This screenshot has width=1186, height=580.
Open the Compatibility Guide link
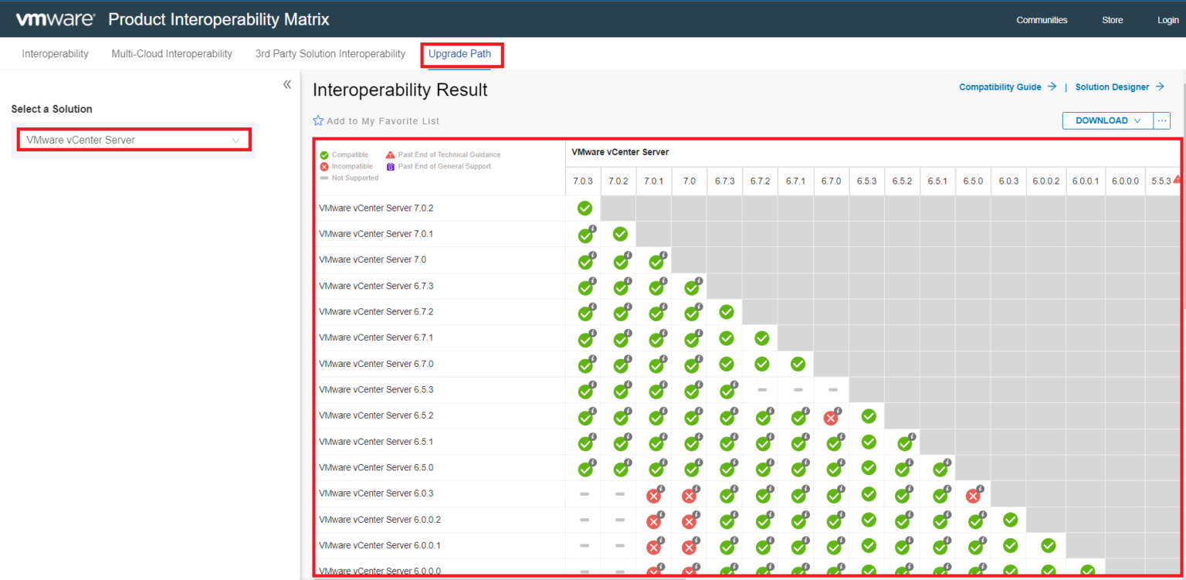click(999, 86)
